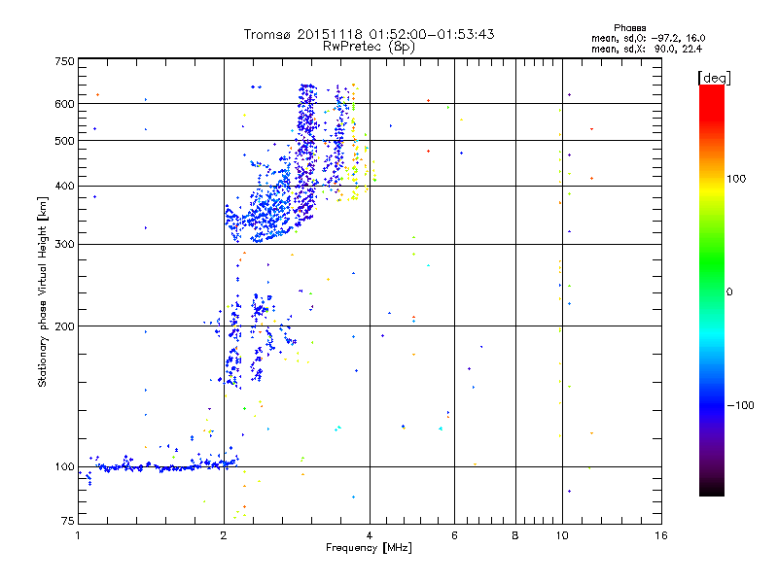Click y-axis tick label '750'

point(64,61)
